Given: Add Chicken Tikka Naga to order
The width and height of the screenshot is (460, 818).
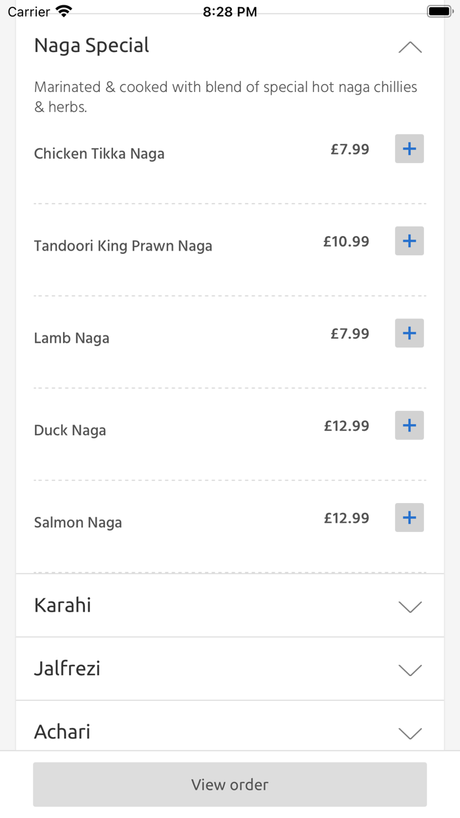Looking at the screenshot, I should pos(409,149).
